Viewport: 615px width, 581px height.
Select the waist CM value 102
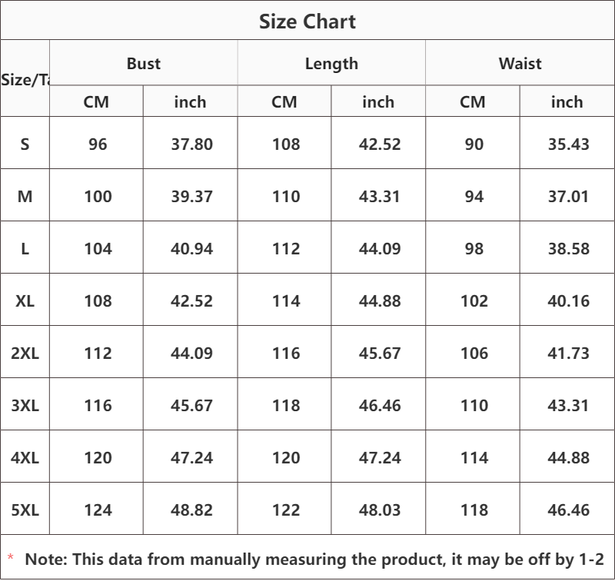coord(474,300)
